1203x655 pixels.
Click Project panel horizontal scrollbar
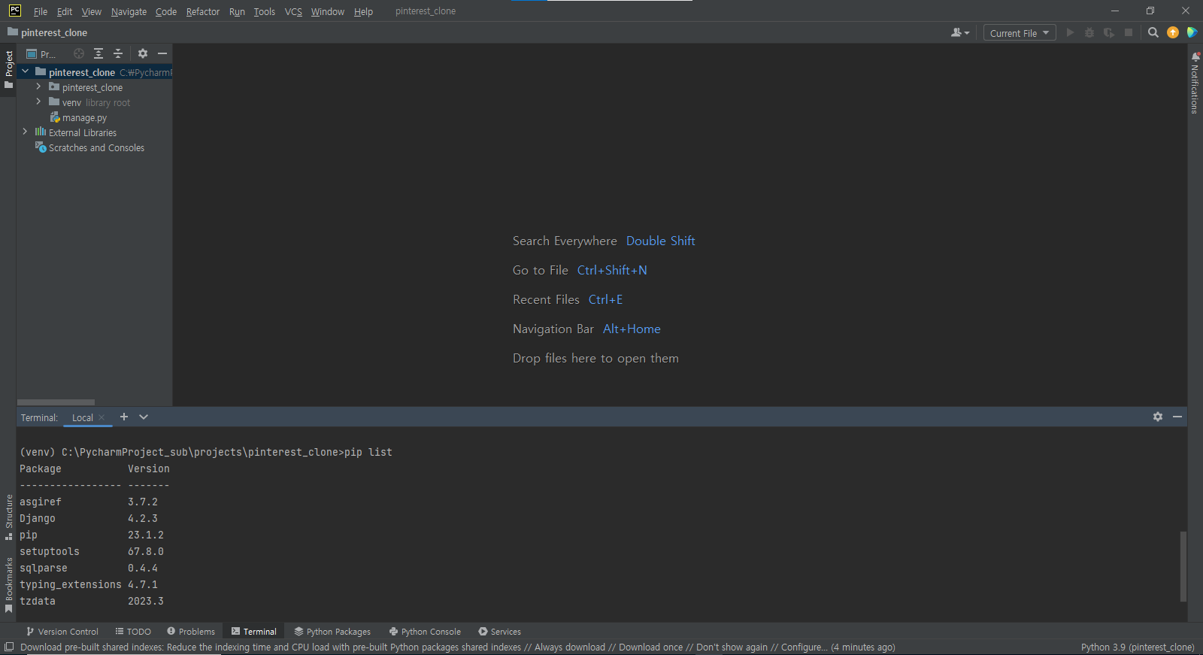(x=56, y=402)
